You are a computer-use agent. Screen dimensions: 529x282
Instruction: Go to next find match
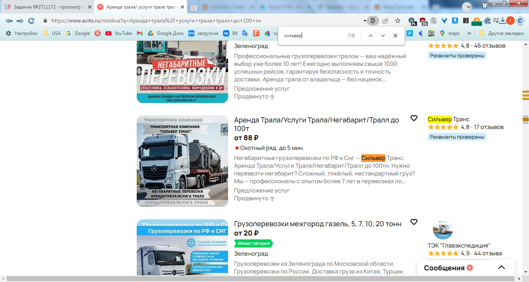(x=383, y=36)
